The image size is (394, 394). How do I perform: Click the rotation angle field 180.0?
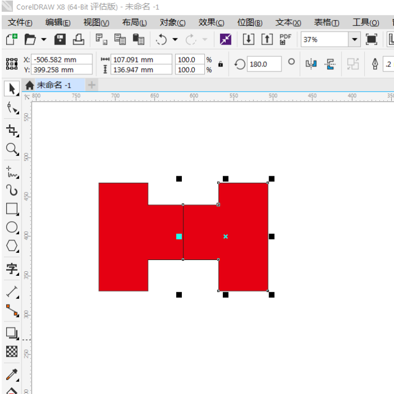coord(264,64)
